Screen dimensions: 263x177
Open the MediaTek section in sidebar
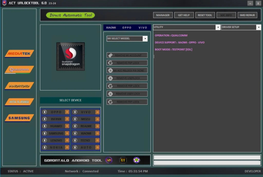(19, 54)
